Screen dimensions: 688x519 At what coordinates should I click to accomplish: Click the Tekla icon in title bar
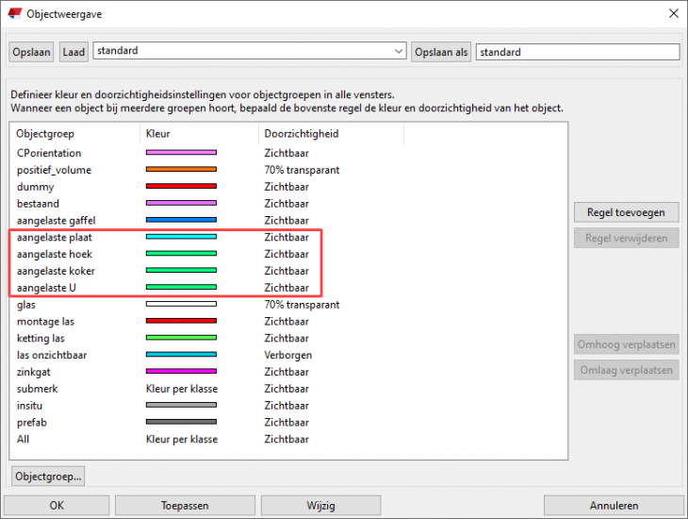point(14,13)
